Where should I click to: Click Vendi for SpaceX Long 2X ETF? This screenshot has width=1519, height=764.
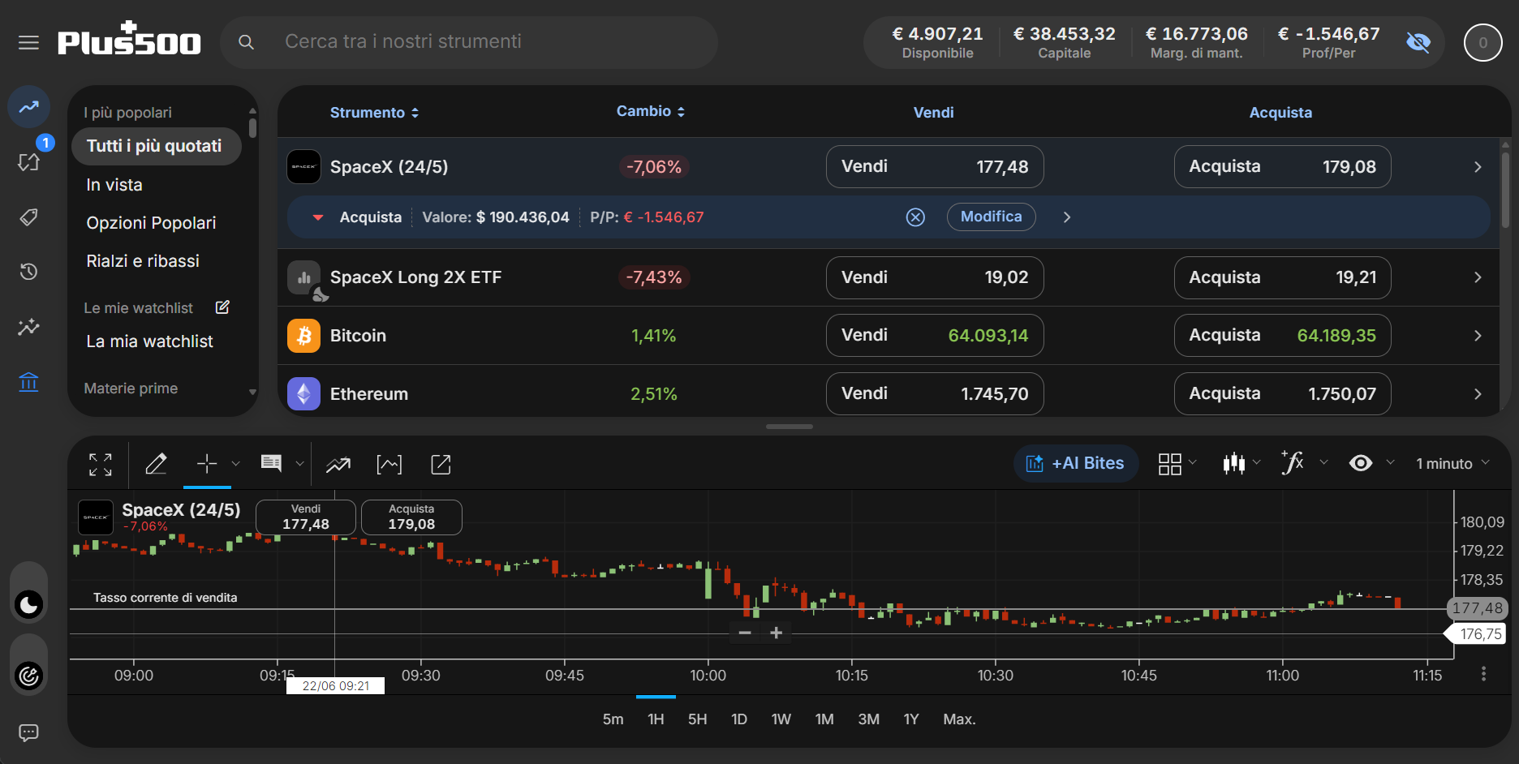935,277
